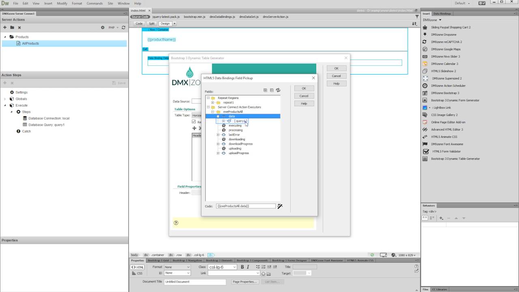Click Cancel in Data Bindings Field Pickup

pyautogui.click(x=304, y=96)
